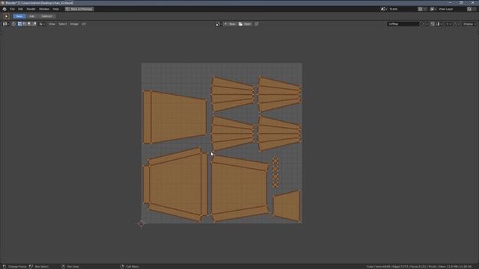Click the new view layer icon

click(x=469, y=9)
